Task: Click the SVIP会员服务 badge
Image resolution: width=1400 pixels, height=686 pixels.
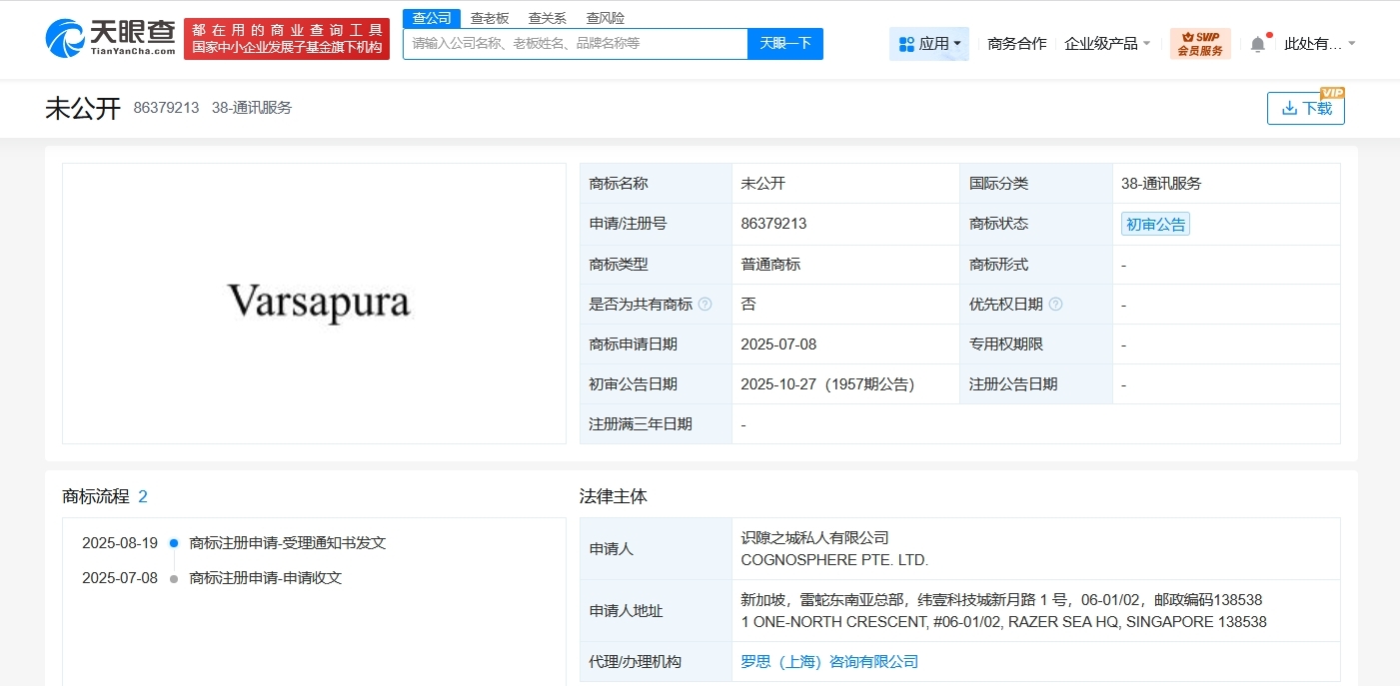Action: pyautogui.click(x=1200, y=42)
